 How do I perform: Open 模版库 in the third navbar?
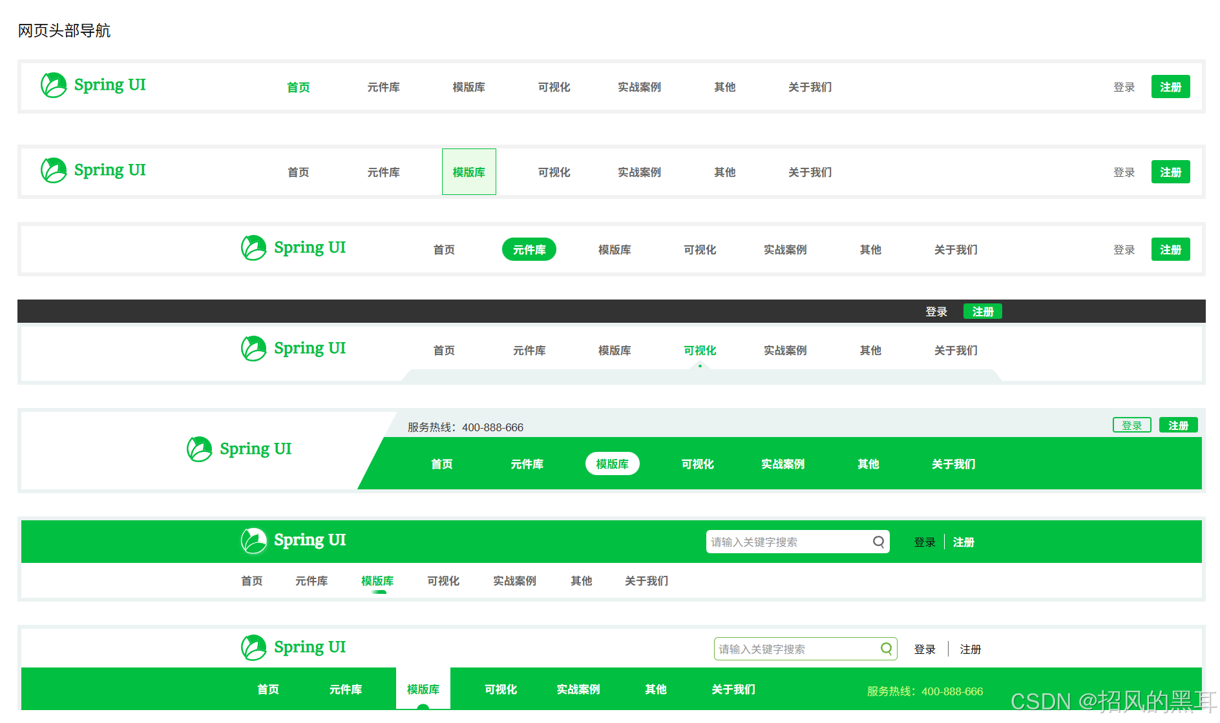[615, 250]
